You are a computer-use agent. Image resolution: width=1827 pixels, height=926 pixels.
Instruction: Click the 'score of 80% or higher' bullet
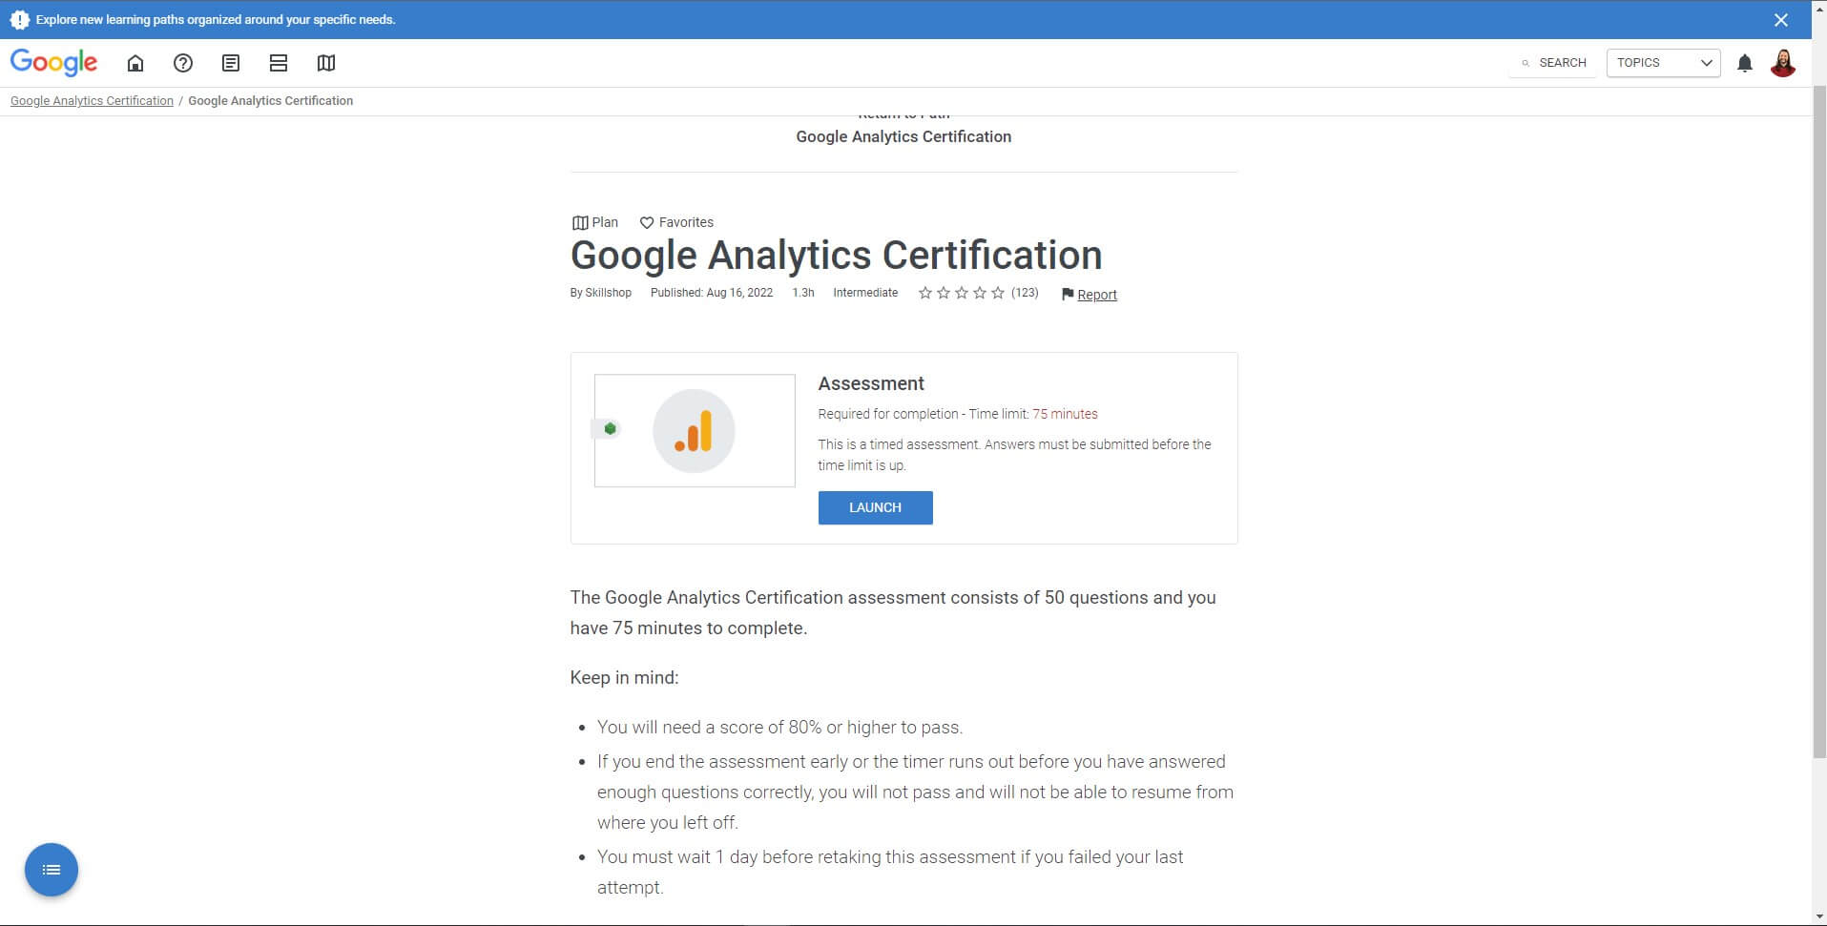(x=779, y=727)
